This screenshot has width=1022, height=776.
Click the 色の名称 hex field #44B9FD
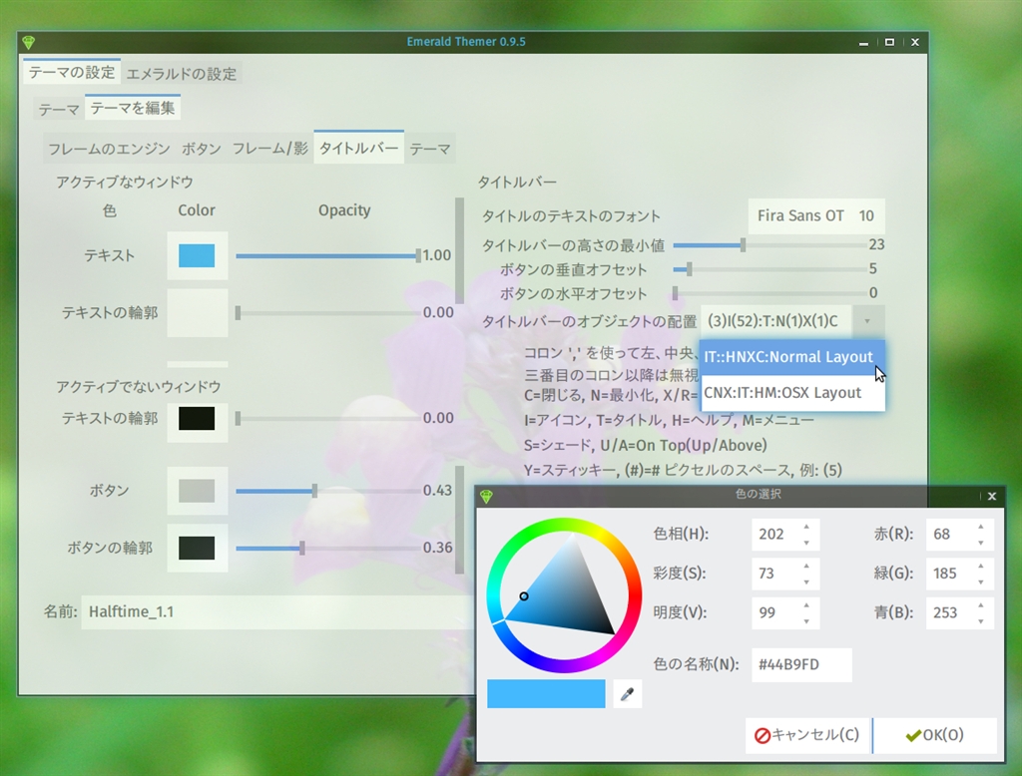click(x=801, y=664)
